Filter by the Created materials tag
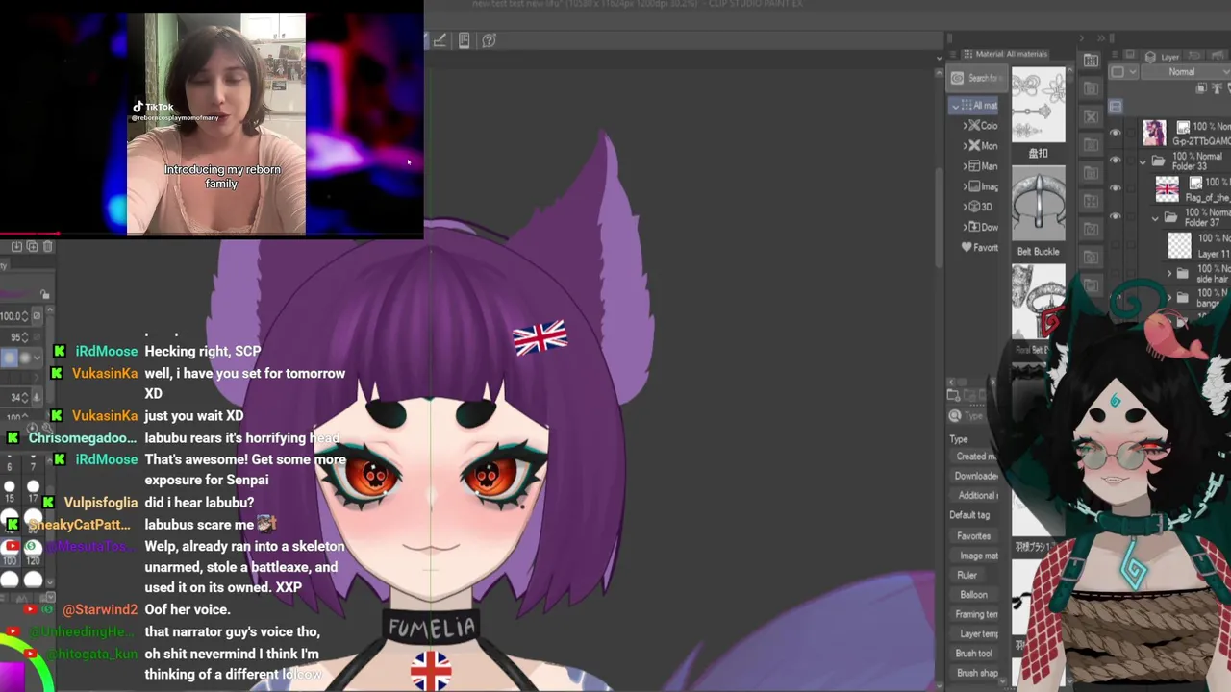1231x692 pixels. coord(976,457)
